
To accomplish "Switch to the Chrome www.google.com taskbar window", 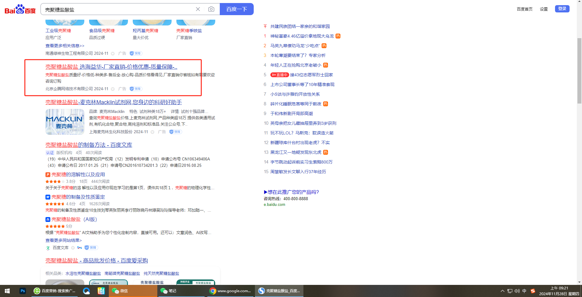I will [230, 291].
